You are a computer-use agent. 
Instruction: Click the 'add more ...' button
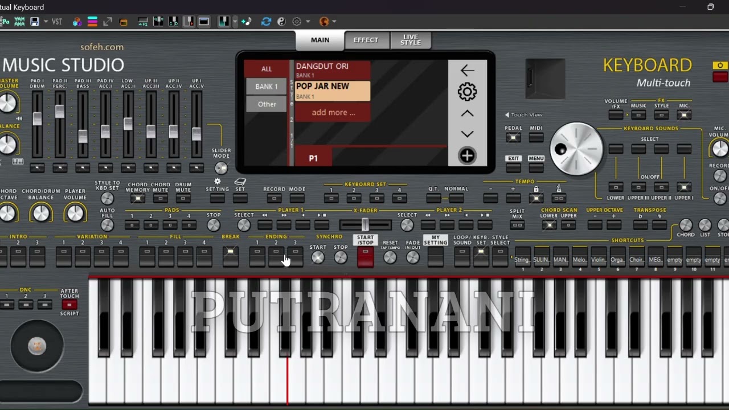point(333,112)
